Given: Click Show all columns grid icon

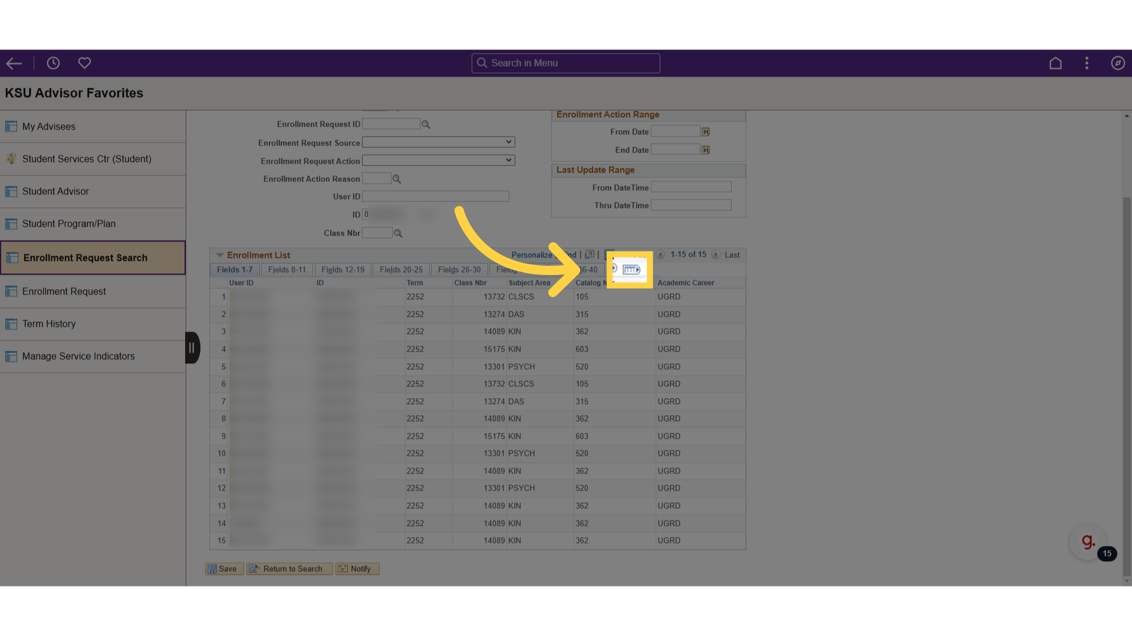Looking at the screenshot, I should (x=631, y=270).
